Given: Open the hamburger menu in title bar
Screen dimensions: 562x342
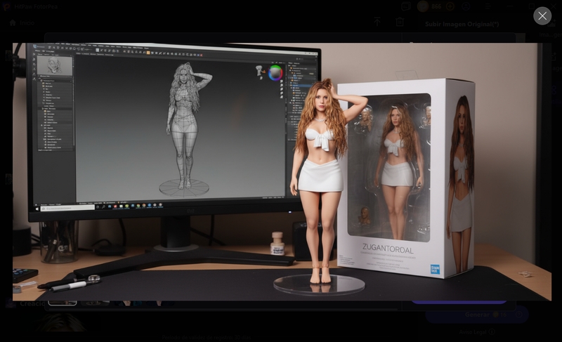Looking at the screenshot, I should point(488,6).
